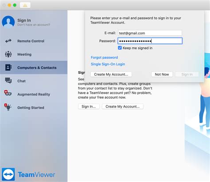Go to Augmented Reality section
210x182 pixels.
point(34,94)
